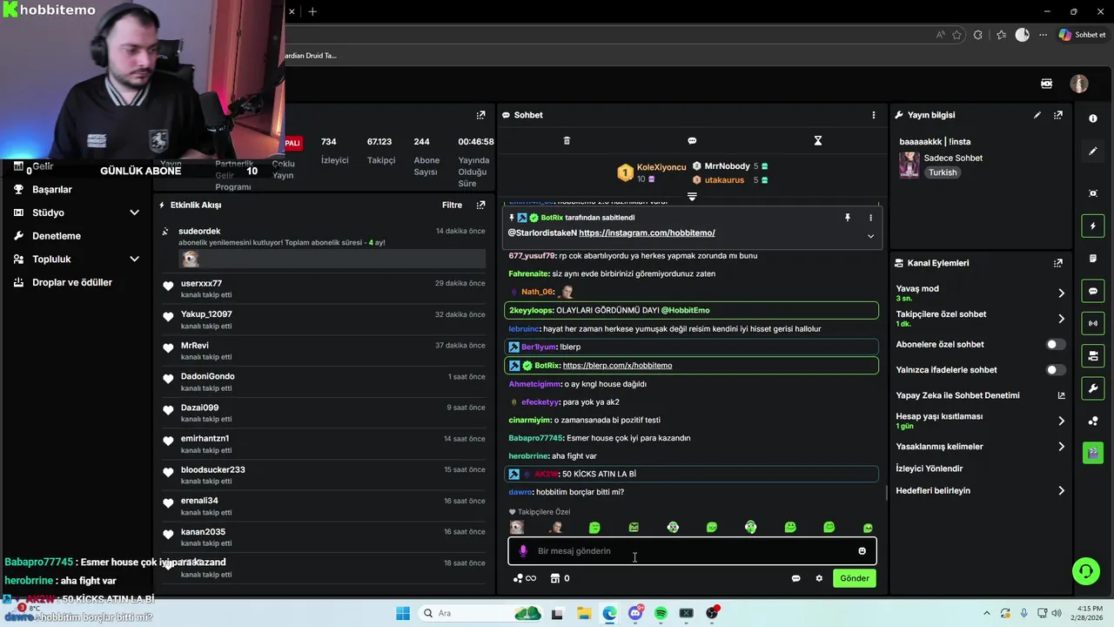Screen dimensions: 1114x627
Task: Click the Turkish language tag
Action: [943, 172]
